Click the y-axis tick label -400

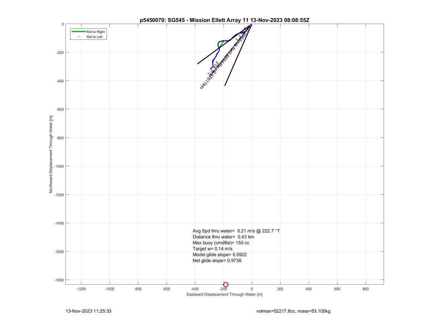(x=60, y=81)
